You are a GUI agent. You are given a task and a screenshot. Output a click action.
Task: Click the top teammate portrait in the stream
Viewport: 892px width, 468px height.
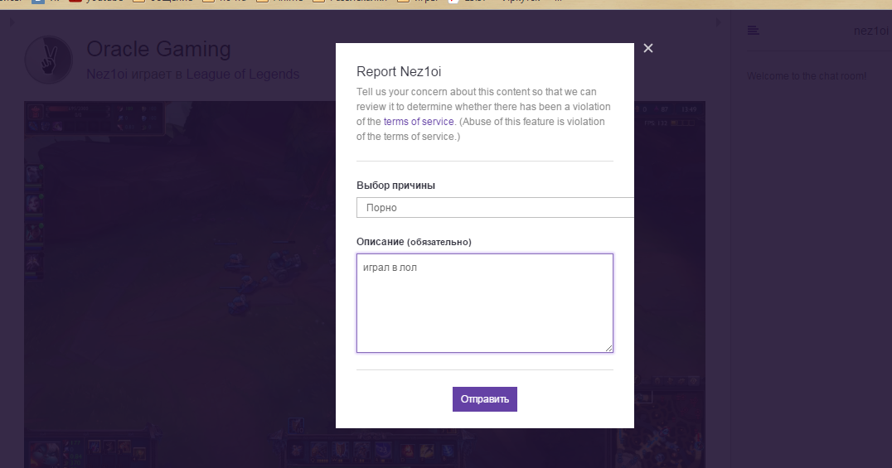(34, 173)
